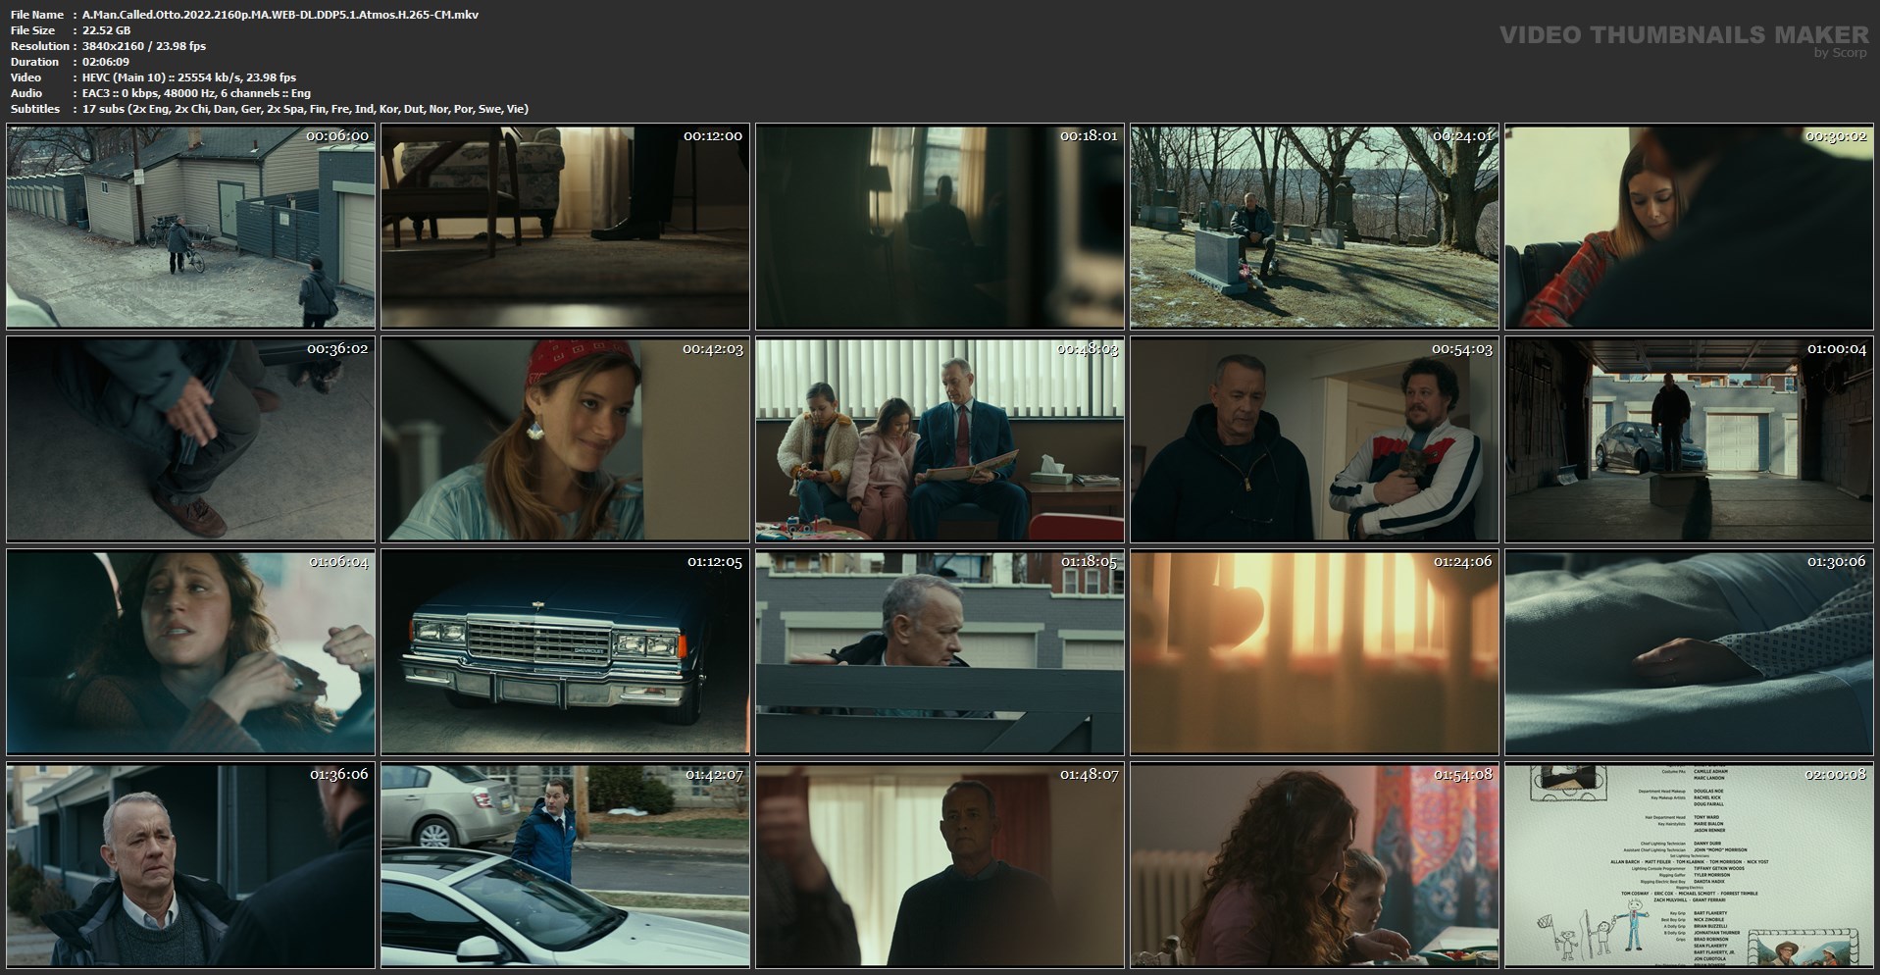Select the thumbnail at 01:54:08

pos(1314,865)
